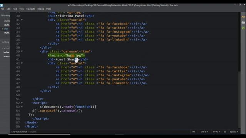Click the fa-youtube anchor on line 46
The image size is (246, 138).
point(100,79)
